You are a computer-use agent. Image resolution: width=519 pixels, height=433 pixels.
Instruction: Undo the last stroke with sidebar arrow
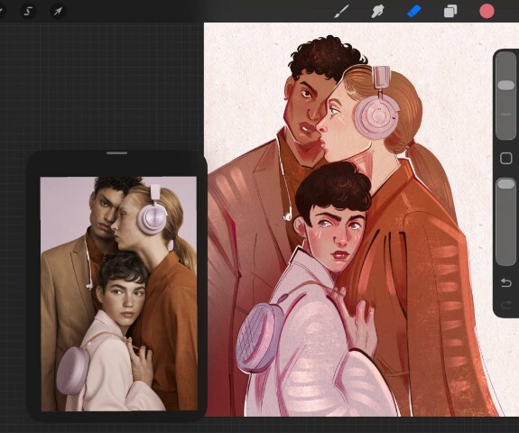[x=505, y=283]
